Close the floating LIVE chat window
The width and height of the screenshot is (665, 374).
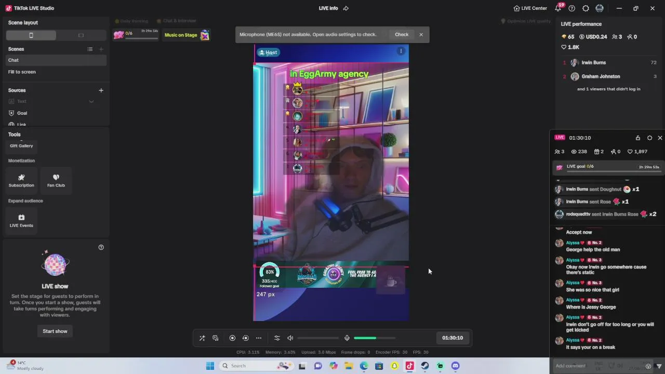coord(660,138)
